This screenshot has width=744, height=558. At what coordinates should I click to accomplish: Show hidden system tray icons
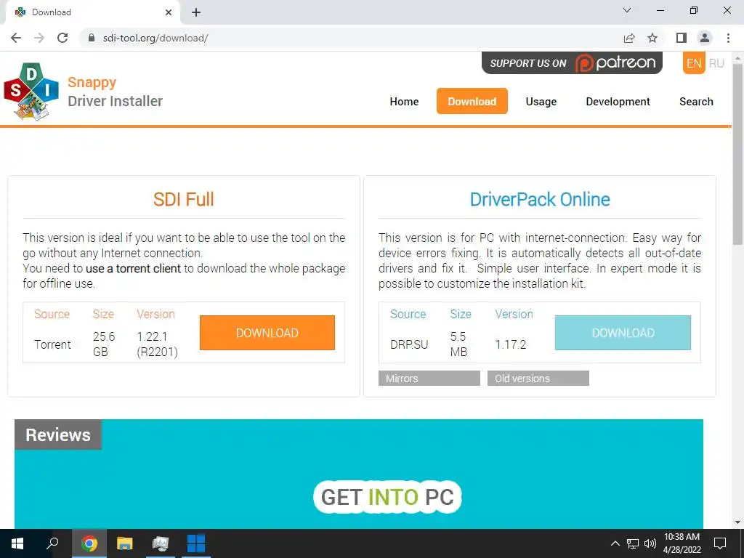point(615,543)
